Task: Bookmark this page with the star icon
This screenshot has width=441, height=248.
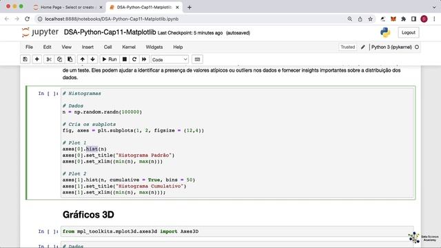Action: pyautogui.click(x=371, y=19)
